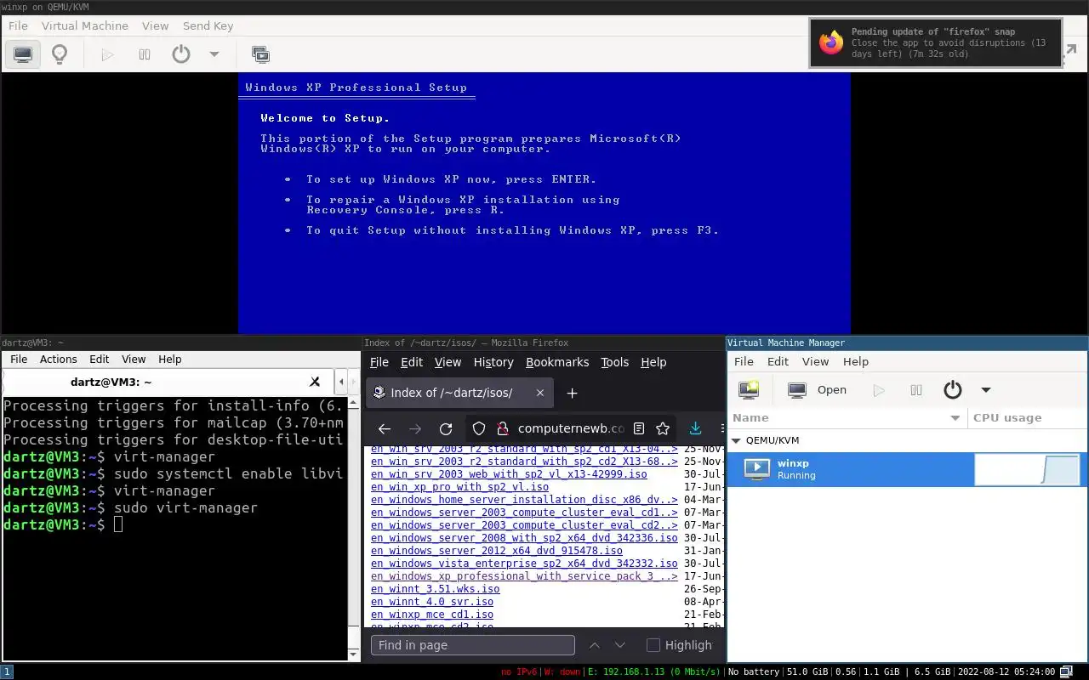This screenshot has width=1089, height=680.
Task: Enable the Highlight All checkbox in find bar
Action: 653,645
